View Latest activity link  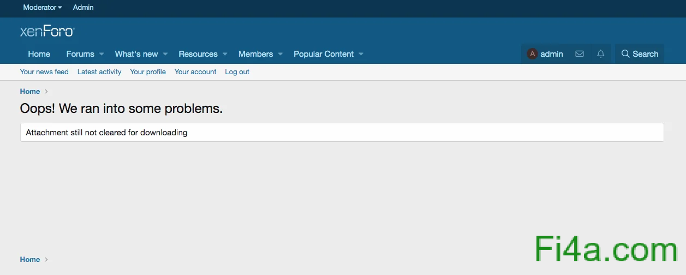pos(99,72)
